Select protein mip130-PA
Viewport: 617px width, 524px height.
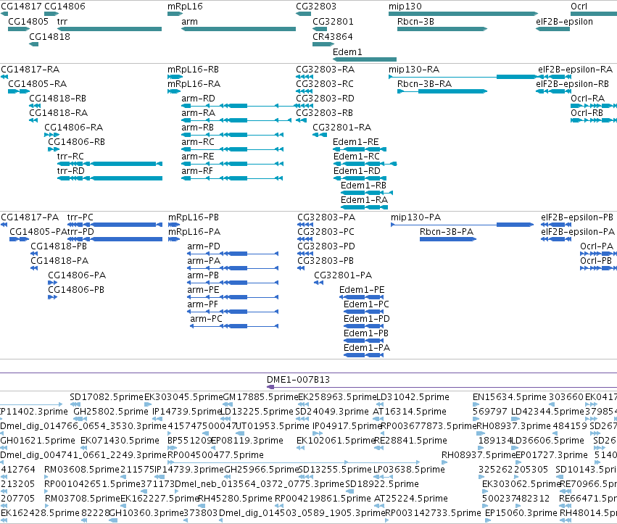pyautogui.click(x=463, y=225)
